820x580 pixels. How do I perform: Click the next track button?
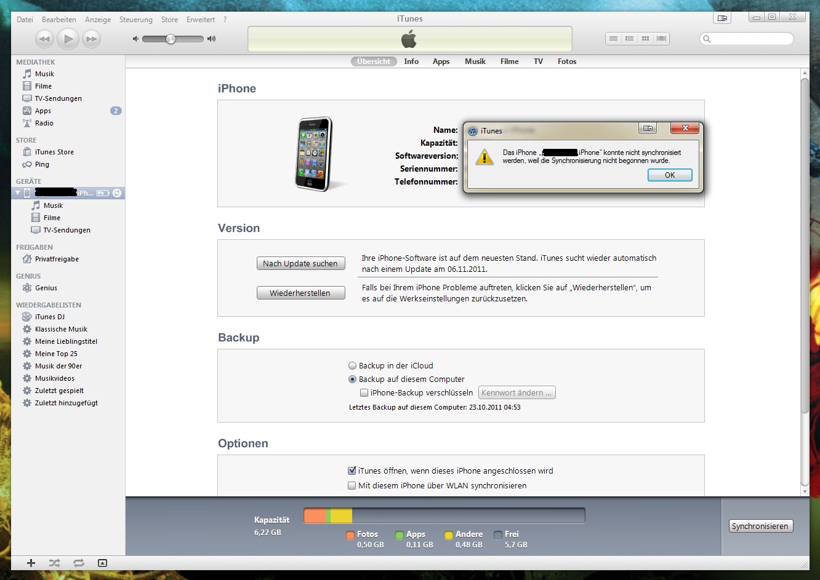point(91,39)
